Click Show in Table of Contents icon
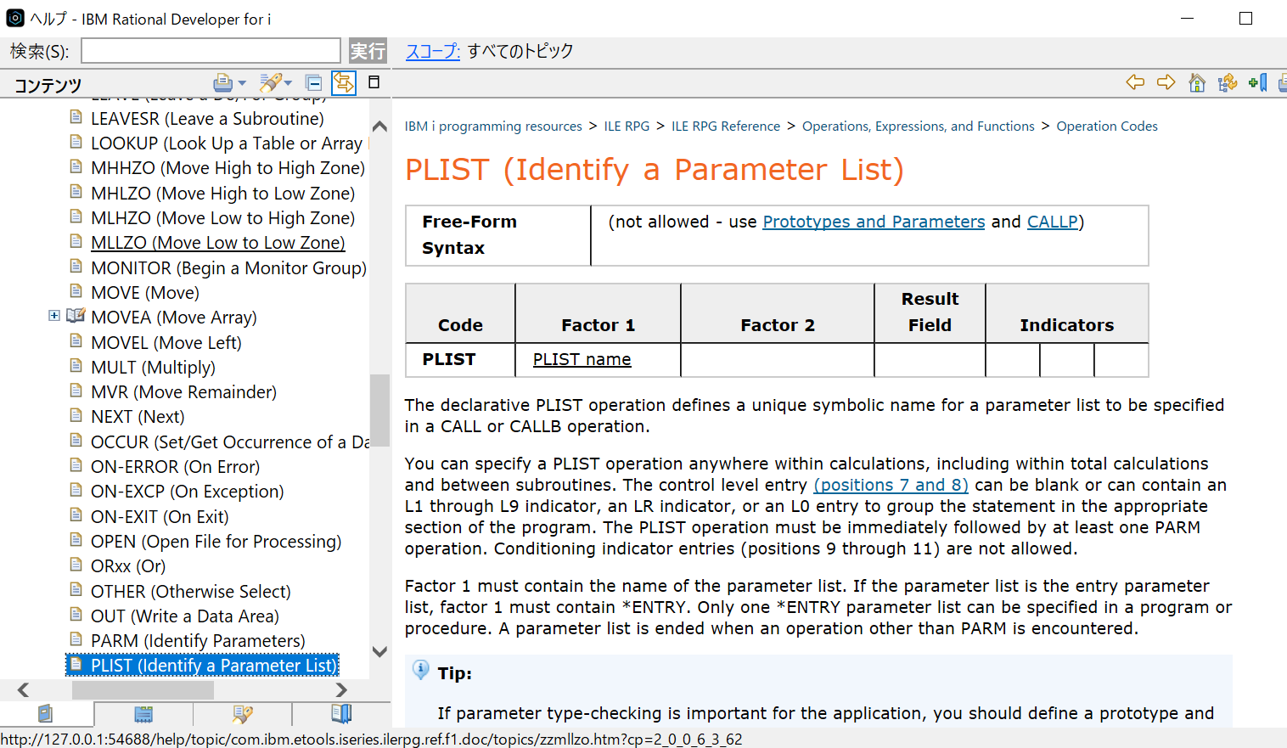 1228,82
